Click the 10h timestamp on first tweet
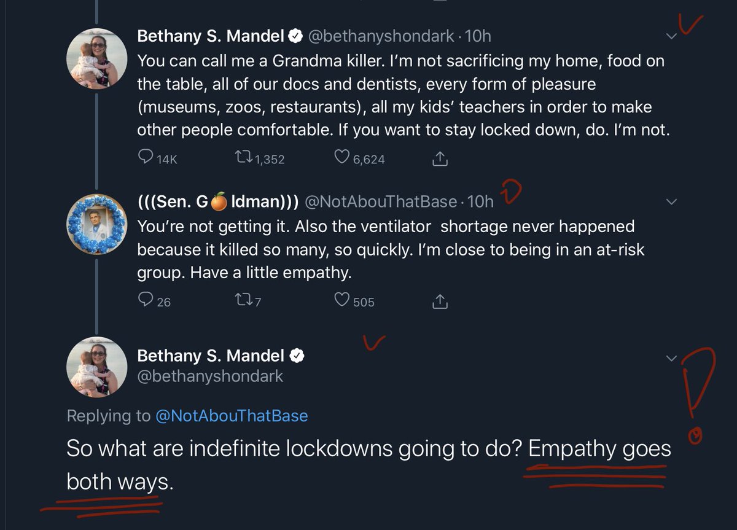This screenshot has height=530, width=737. coord(479,36)
